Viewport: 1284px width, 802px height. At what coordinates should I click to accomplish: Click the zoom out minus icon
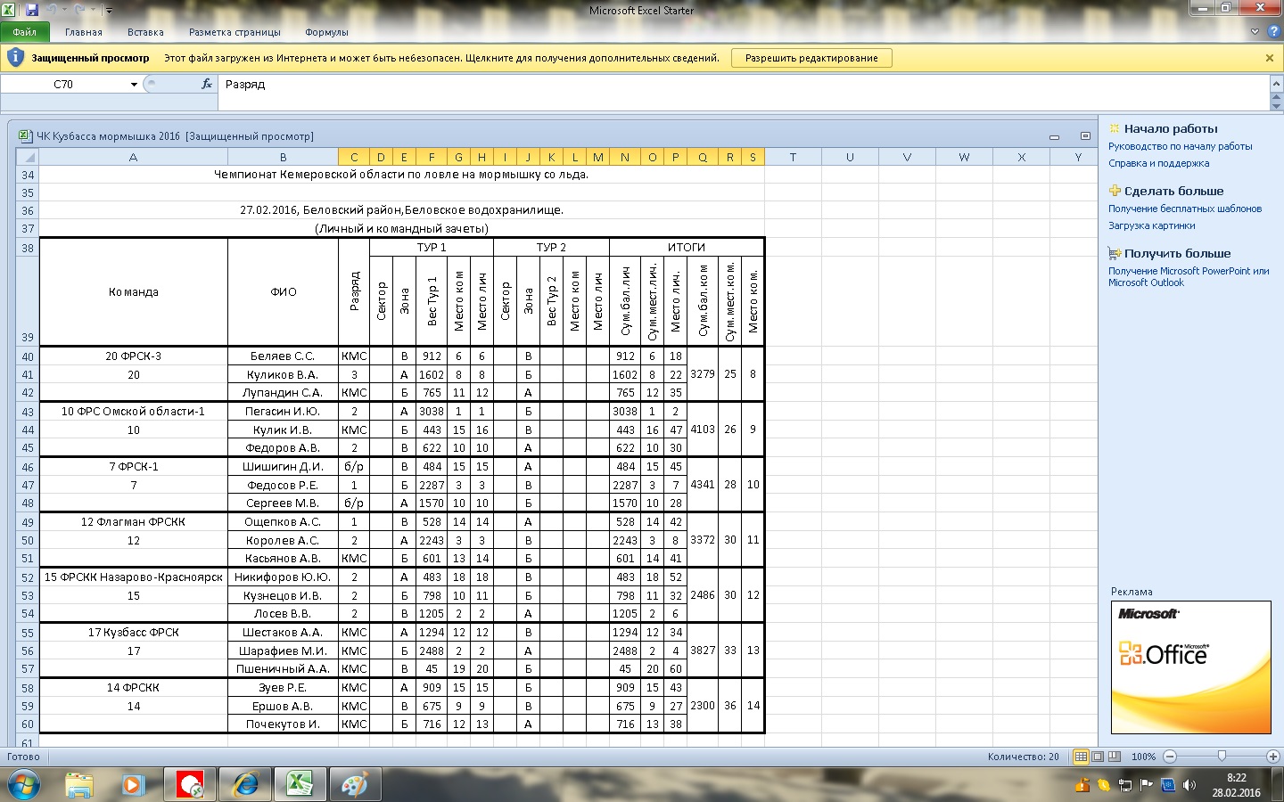[1170, 757]
